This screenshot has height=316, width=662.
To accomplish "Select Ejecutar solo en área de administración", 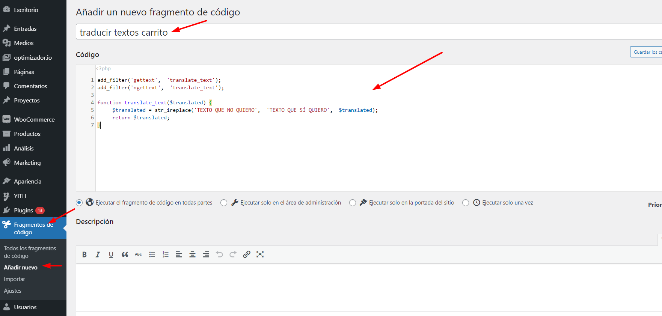I will (x=224, y=203).
